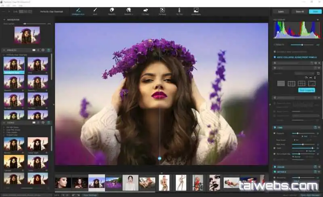Choose the Landscapes preset icon
This screenshot has width=323, height=197.
tap(196, 10)
